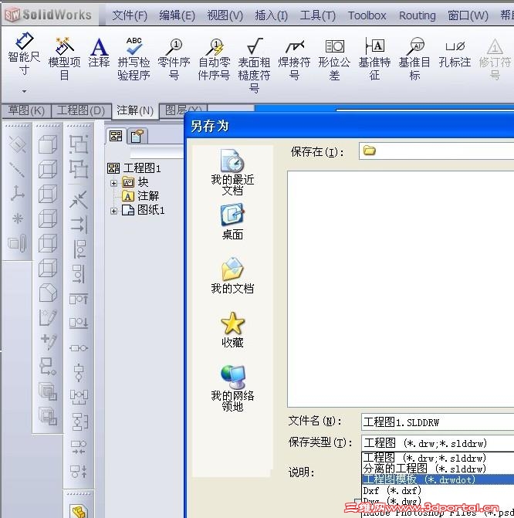Go to 桌面 in Save As dialog
This screenshot has width=514, height=518.
232,222
